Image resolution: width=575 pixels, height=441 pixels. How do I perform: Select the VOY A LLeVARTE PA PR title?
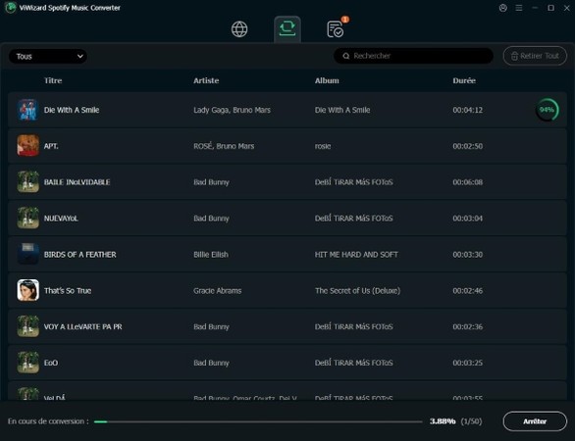click(82, 326)
